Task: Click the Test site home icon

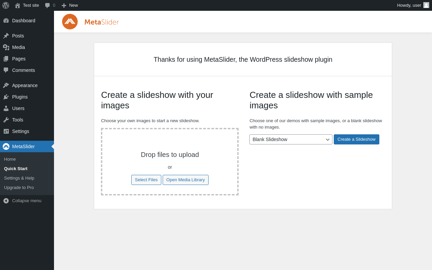Action: click(18, 5)
